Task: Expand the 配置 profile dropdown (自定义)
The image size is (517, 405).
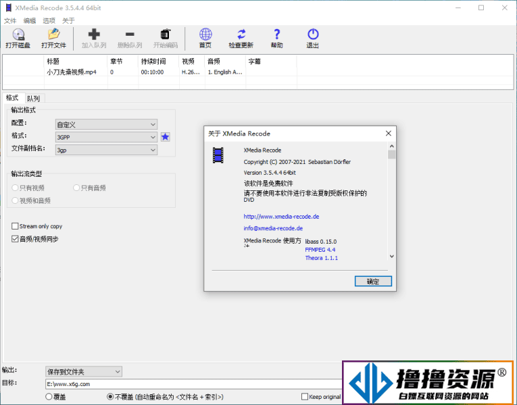Action: click(x=106, y=124)
